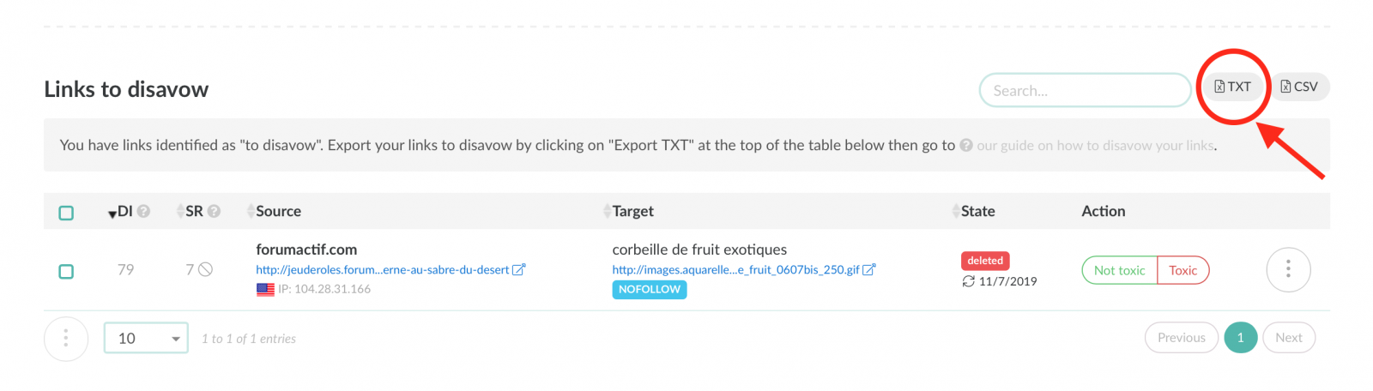Open the entries per page dropdown showing 10
The image size is (1373, 391).
[x=146, y=338]
